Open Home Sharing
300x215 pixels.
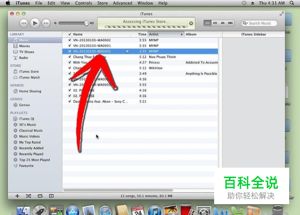coord(35,91)
